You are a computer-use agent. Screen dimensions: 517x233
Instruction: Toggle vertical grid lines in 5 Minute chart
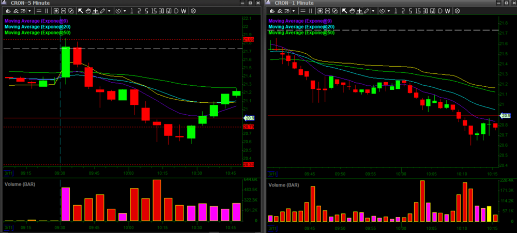coord(46,10)
